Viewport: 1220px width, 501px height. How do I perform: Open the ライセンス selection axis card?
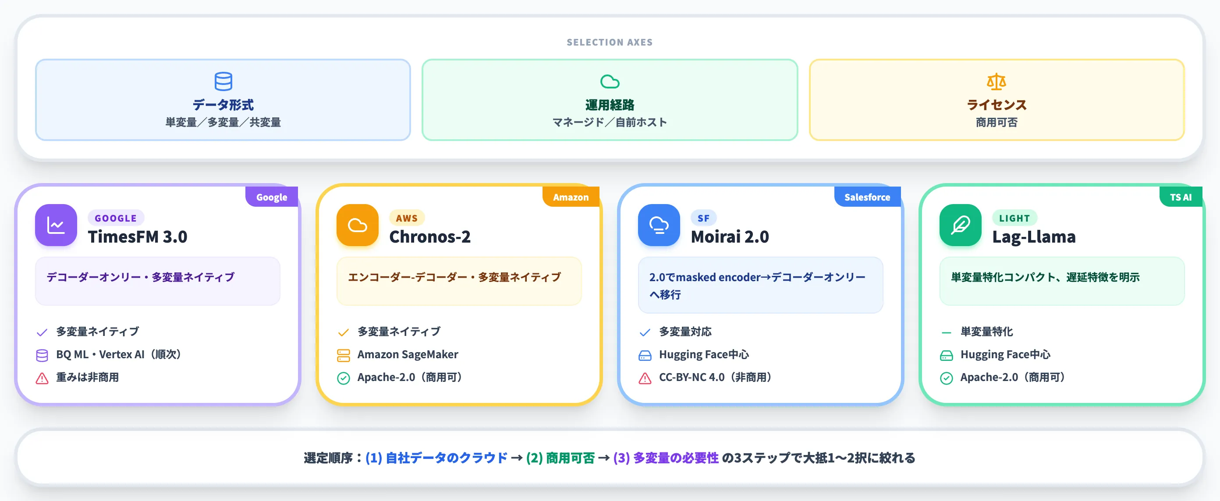(997, 100)
